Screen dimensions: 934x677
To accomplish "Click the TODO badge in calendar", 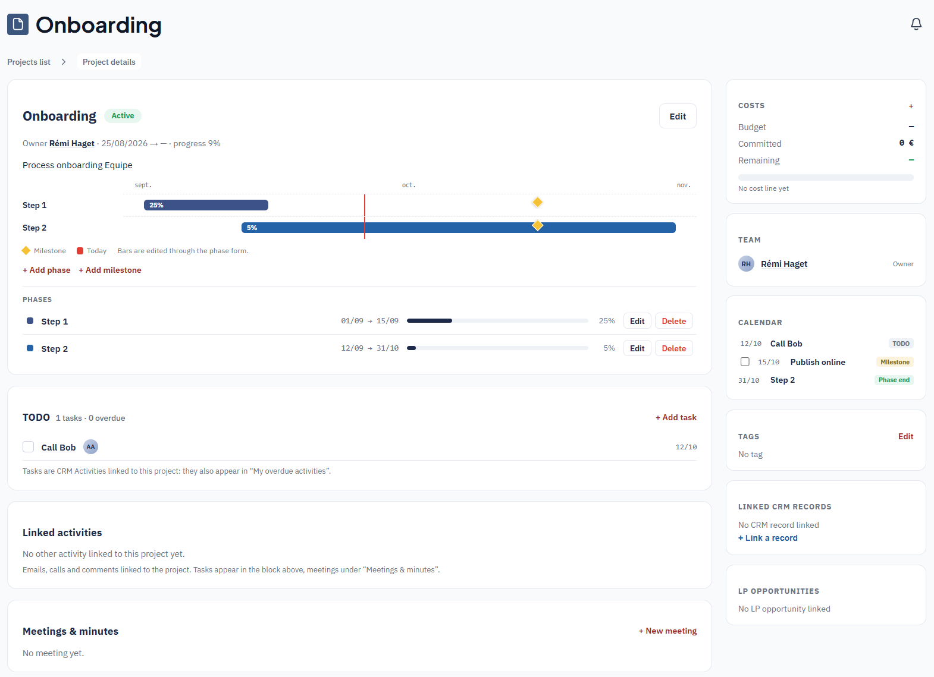I will tap(901, 344).
